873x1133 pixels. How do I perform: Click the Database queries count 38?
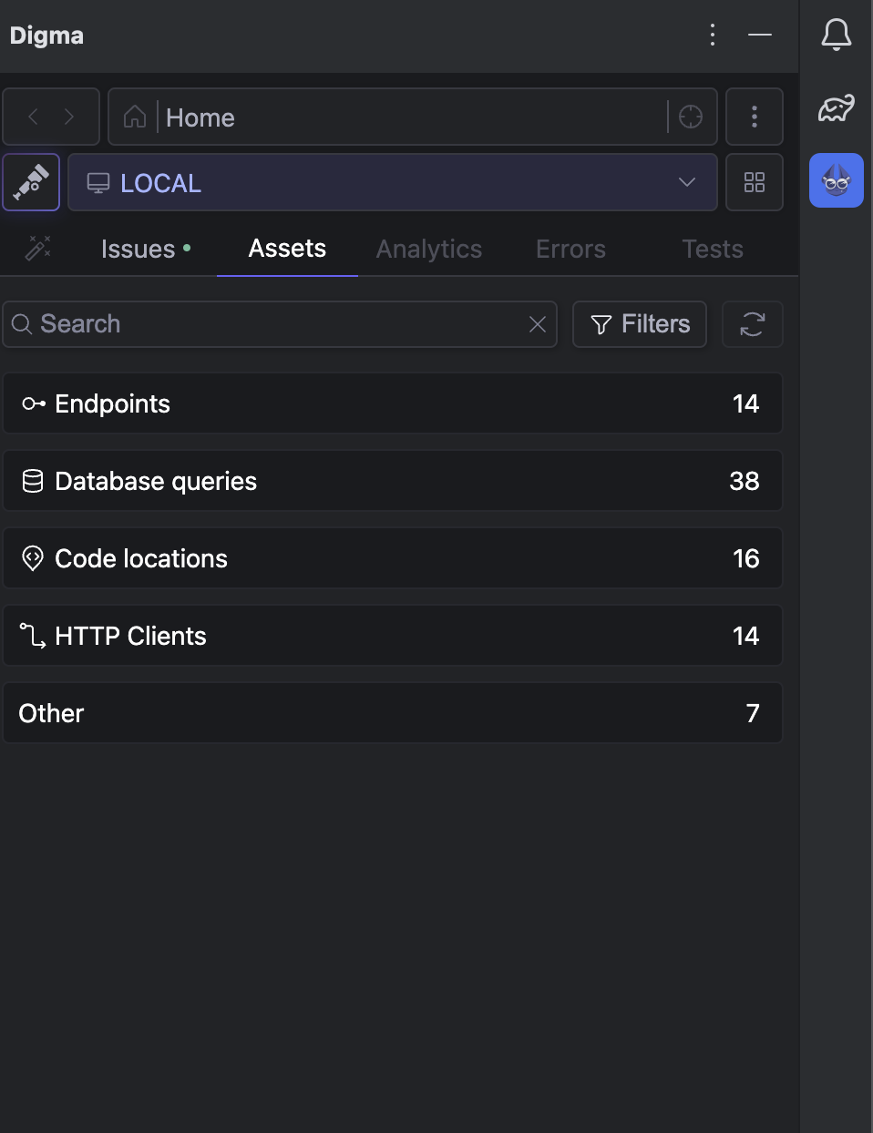coord(745,481)
